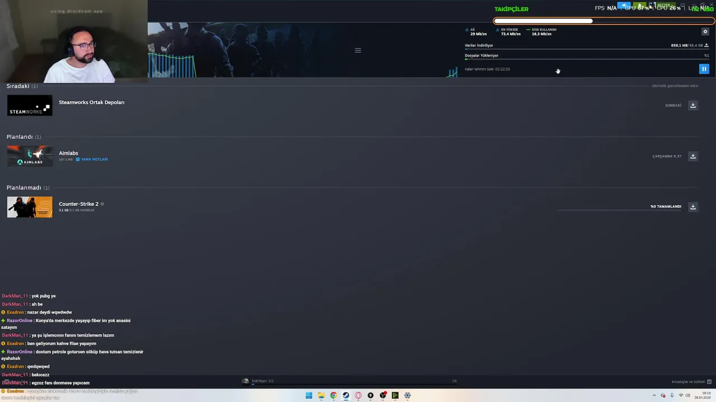
Task: Select the Counter-Strike 2 title text
Action: (78, 204)
